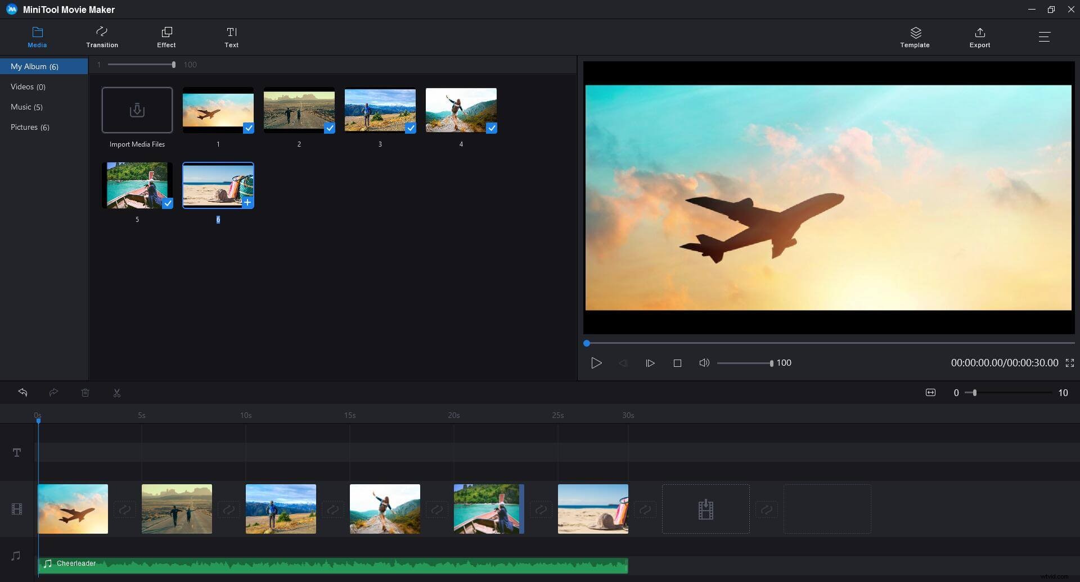Deselect the checkmark on media item 4
Image resolution: width=1080 pixels, height=582 pixels.
coord(492,128)
